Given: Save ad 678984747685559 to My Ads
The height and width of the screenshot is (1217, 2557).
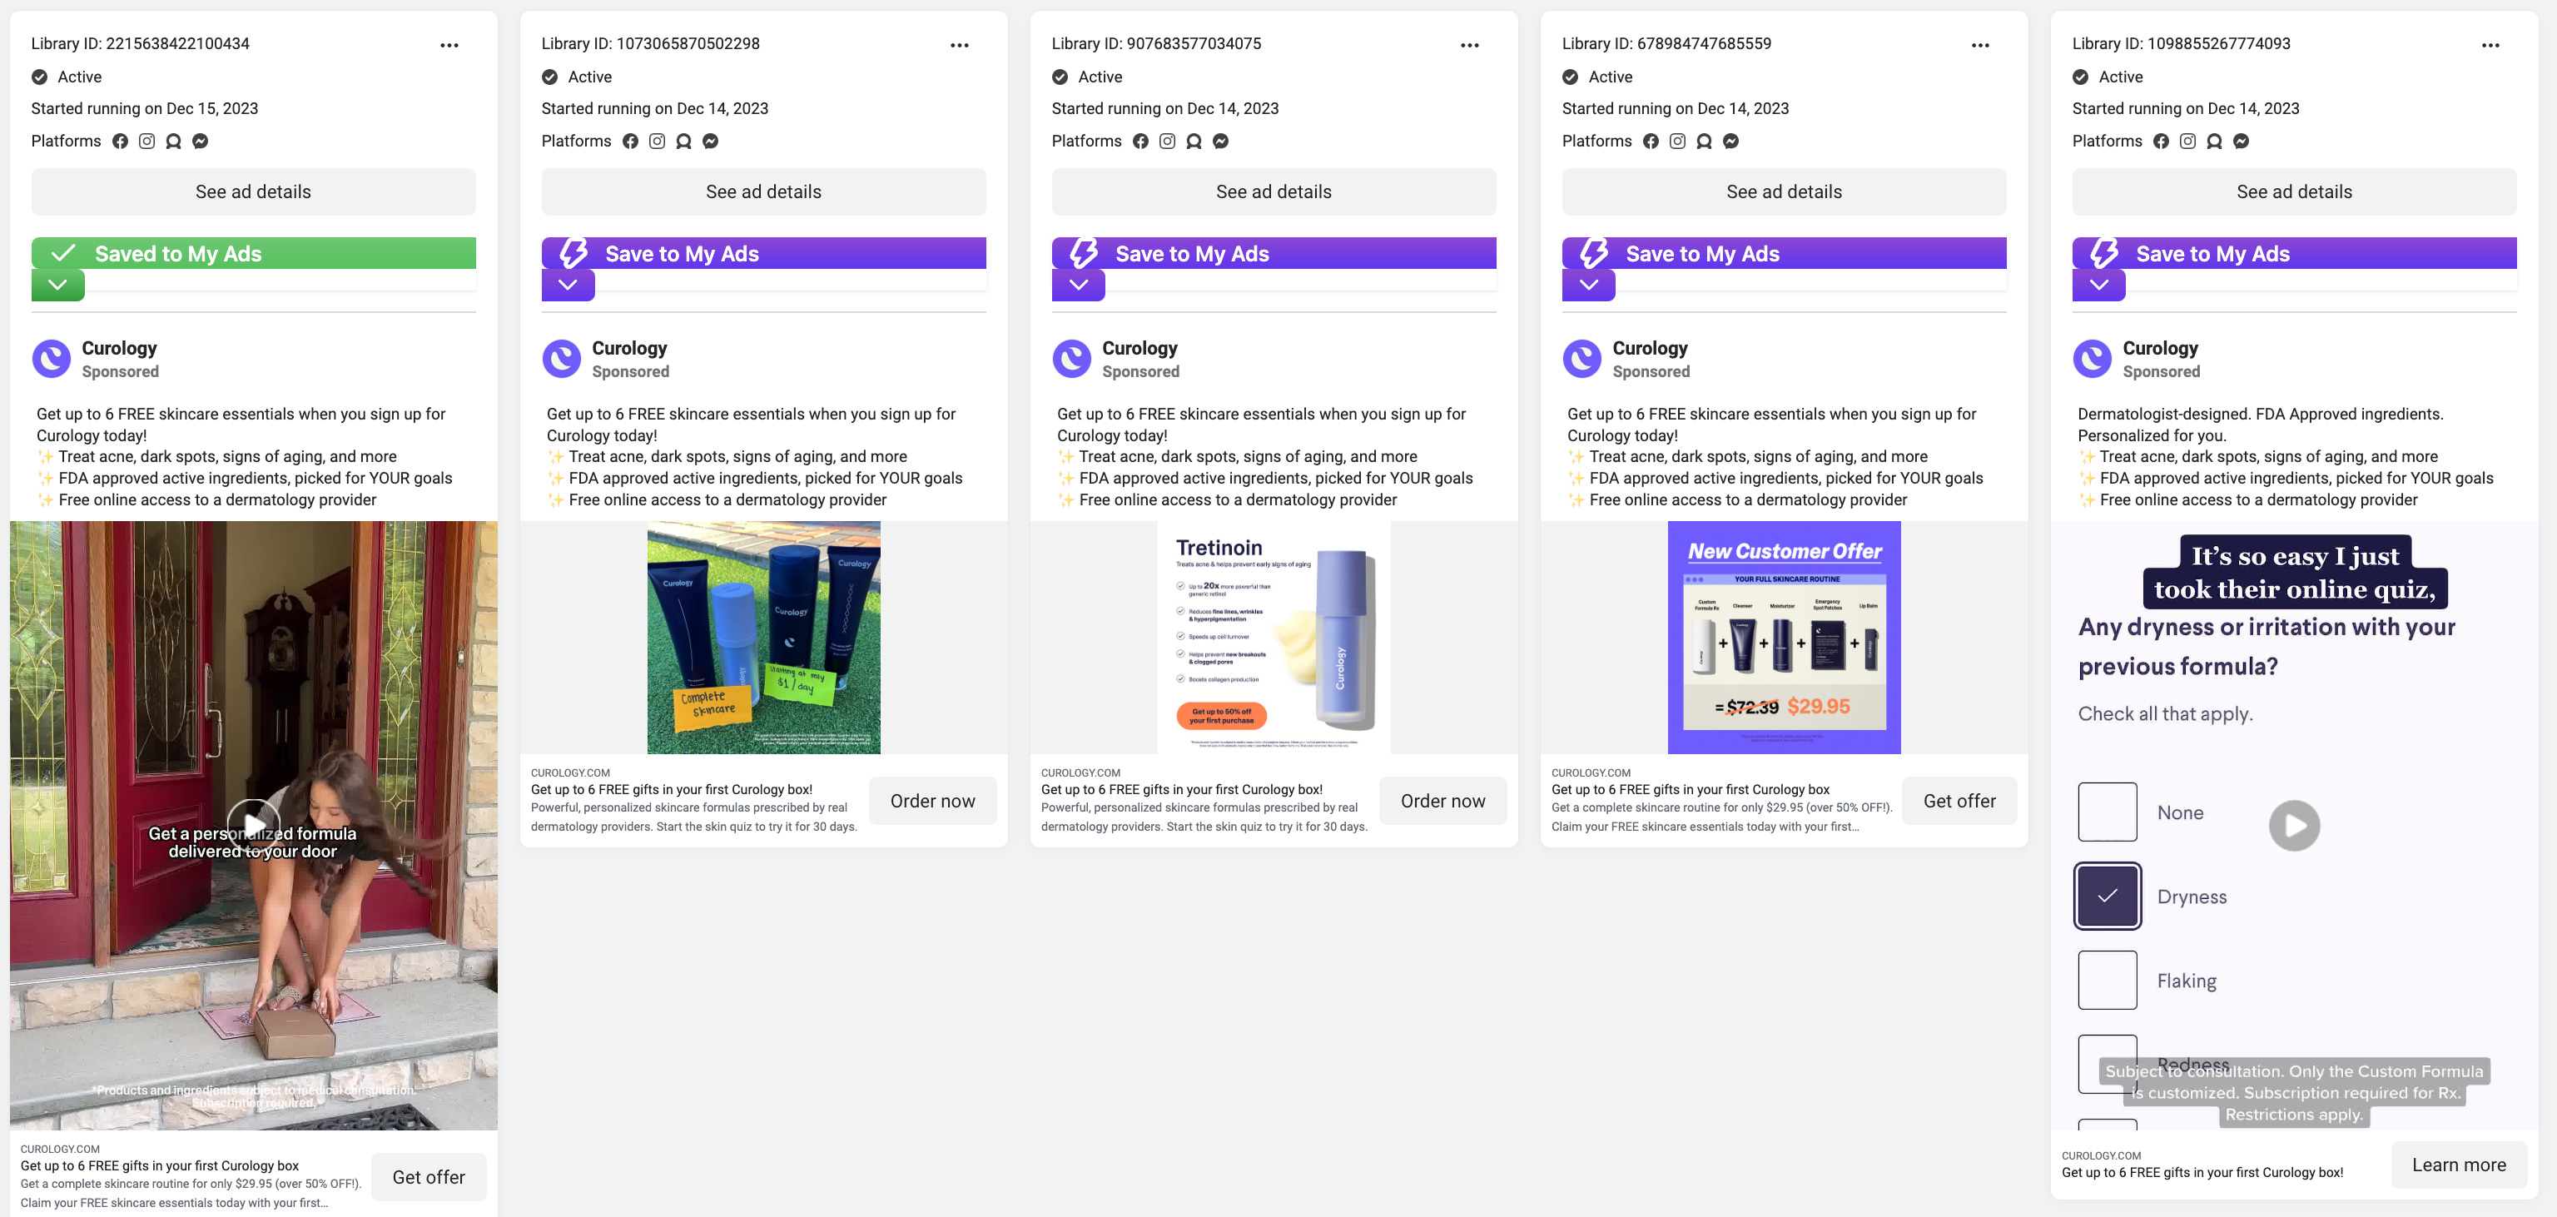Looking at the screenshot, I should pyautogui.click(x=1784, y=253).
